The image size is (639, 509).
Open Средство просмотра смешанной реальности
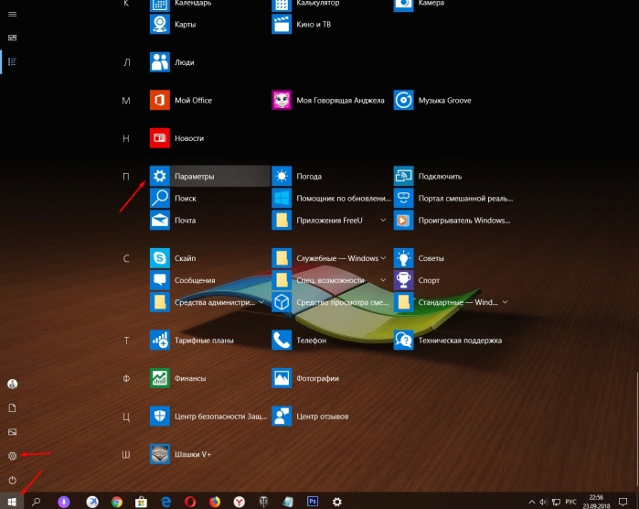click(x=330, y=302)
